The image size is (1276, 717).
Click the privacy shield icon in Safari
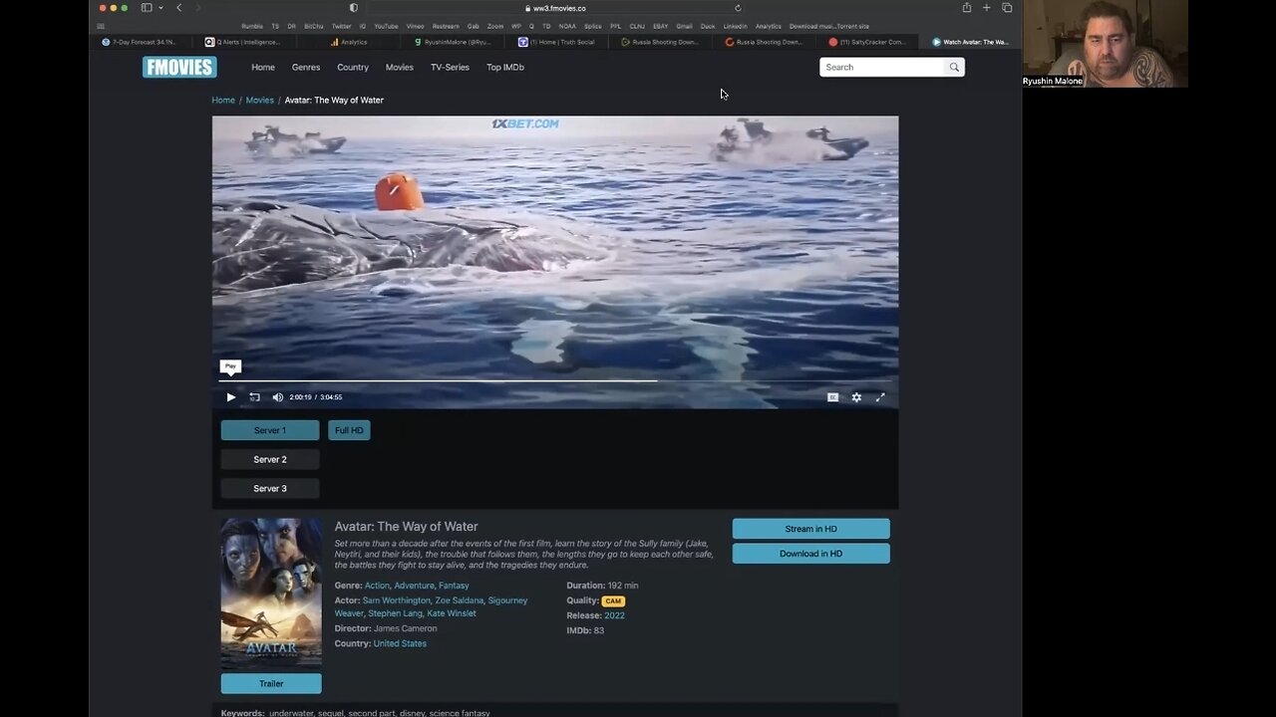tap(354, 8)
